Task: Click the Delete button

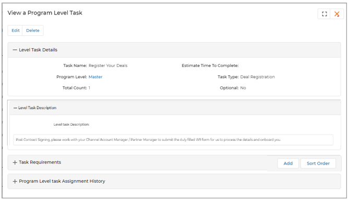Action: (x=33, y=31)
